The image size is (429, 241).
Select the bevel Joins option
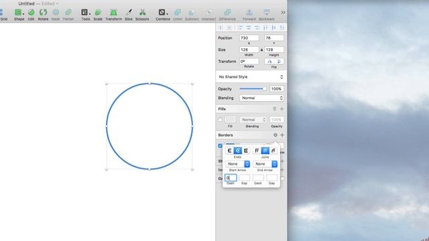coord(273,151)
